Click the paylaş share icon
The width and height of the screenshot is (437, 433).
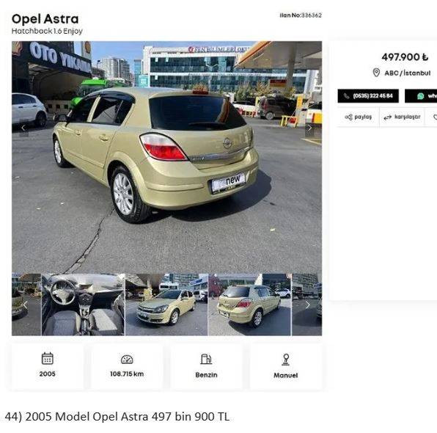point(348,117)
